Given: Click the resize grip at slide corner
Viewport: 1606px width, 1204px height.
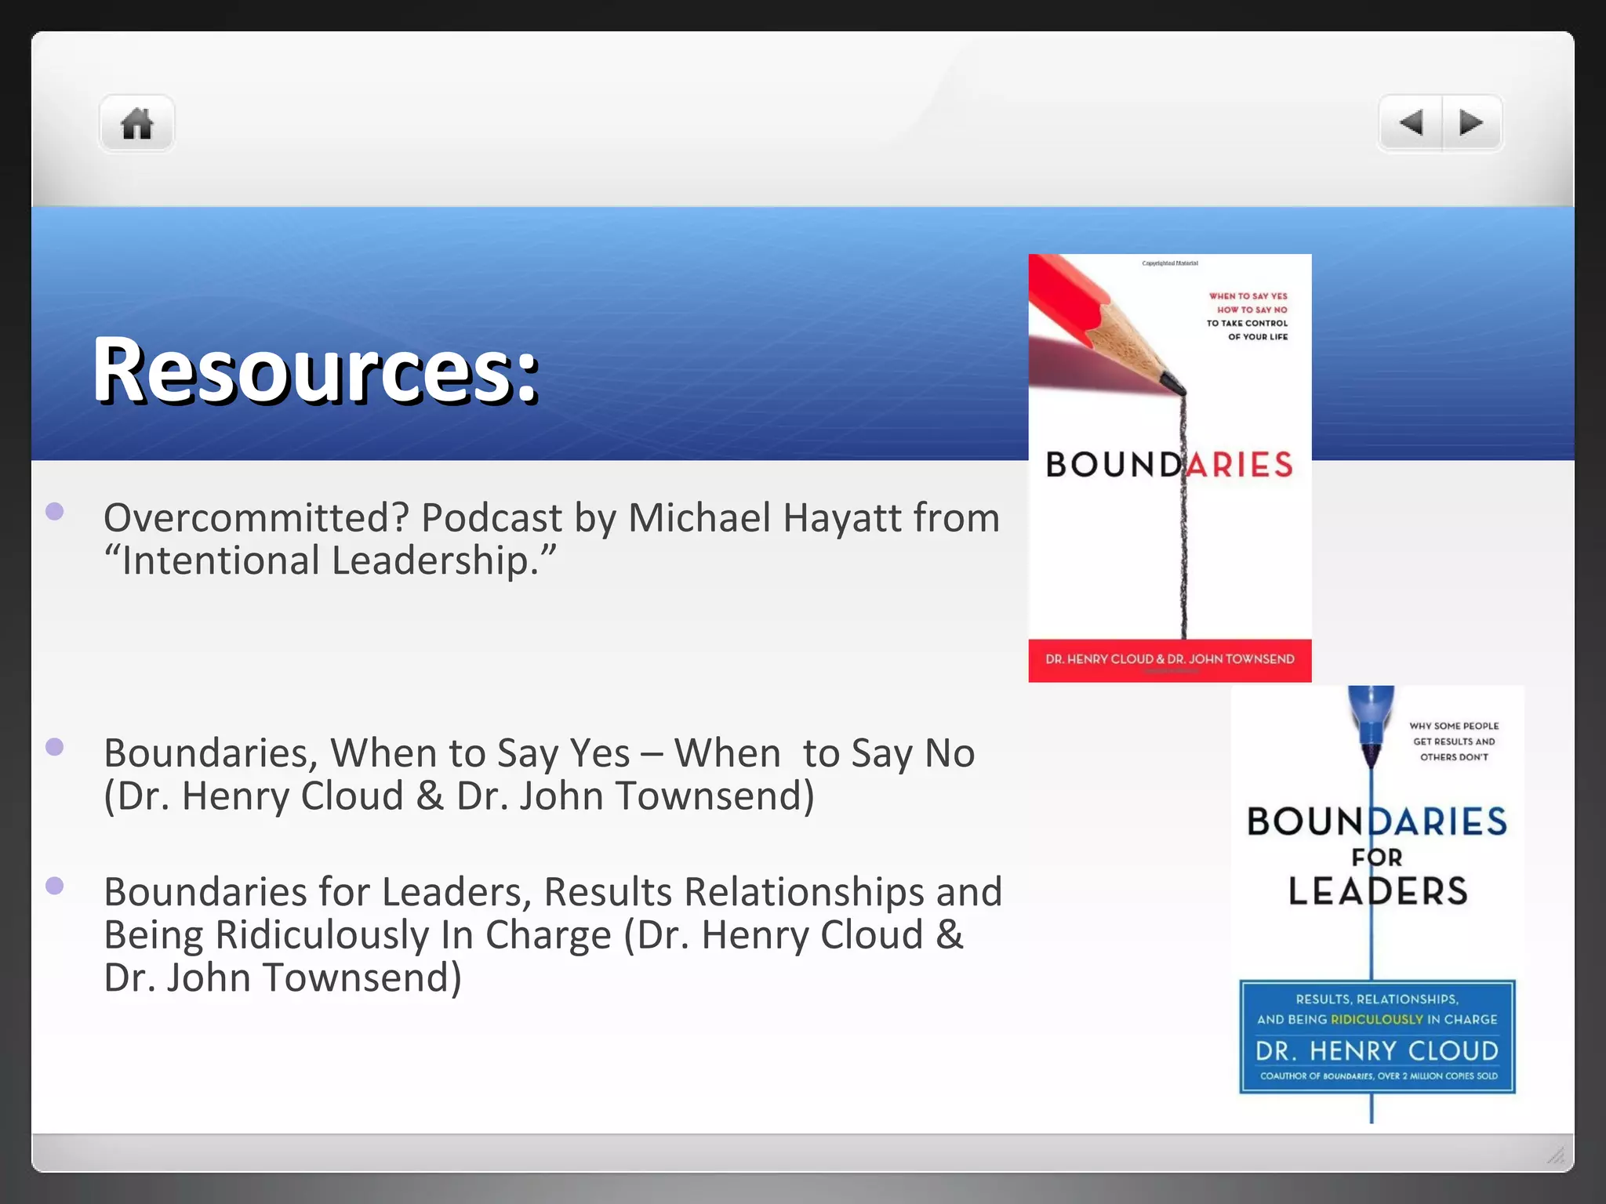Looking at the screenshot, I should (1556, 1154).
